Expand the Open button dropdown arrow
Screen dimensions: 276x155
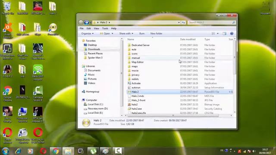pos(112,34)
